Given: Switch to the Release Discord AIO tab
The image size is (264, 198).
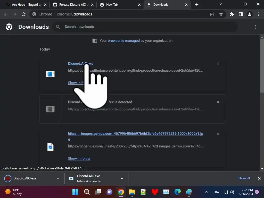Looking at the screenshot, I should coord(72,5).
